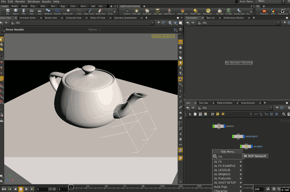Select the Curve shelf tool

pyautogui.click(x=79, y=12)
